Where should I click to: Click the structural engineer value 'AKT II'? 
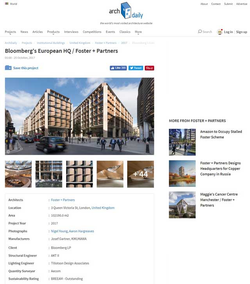(x=55, y=255)
